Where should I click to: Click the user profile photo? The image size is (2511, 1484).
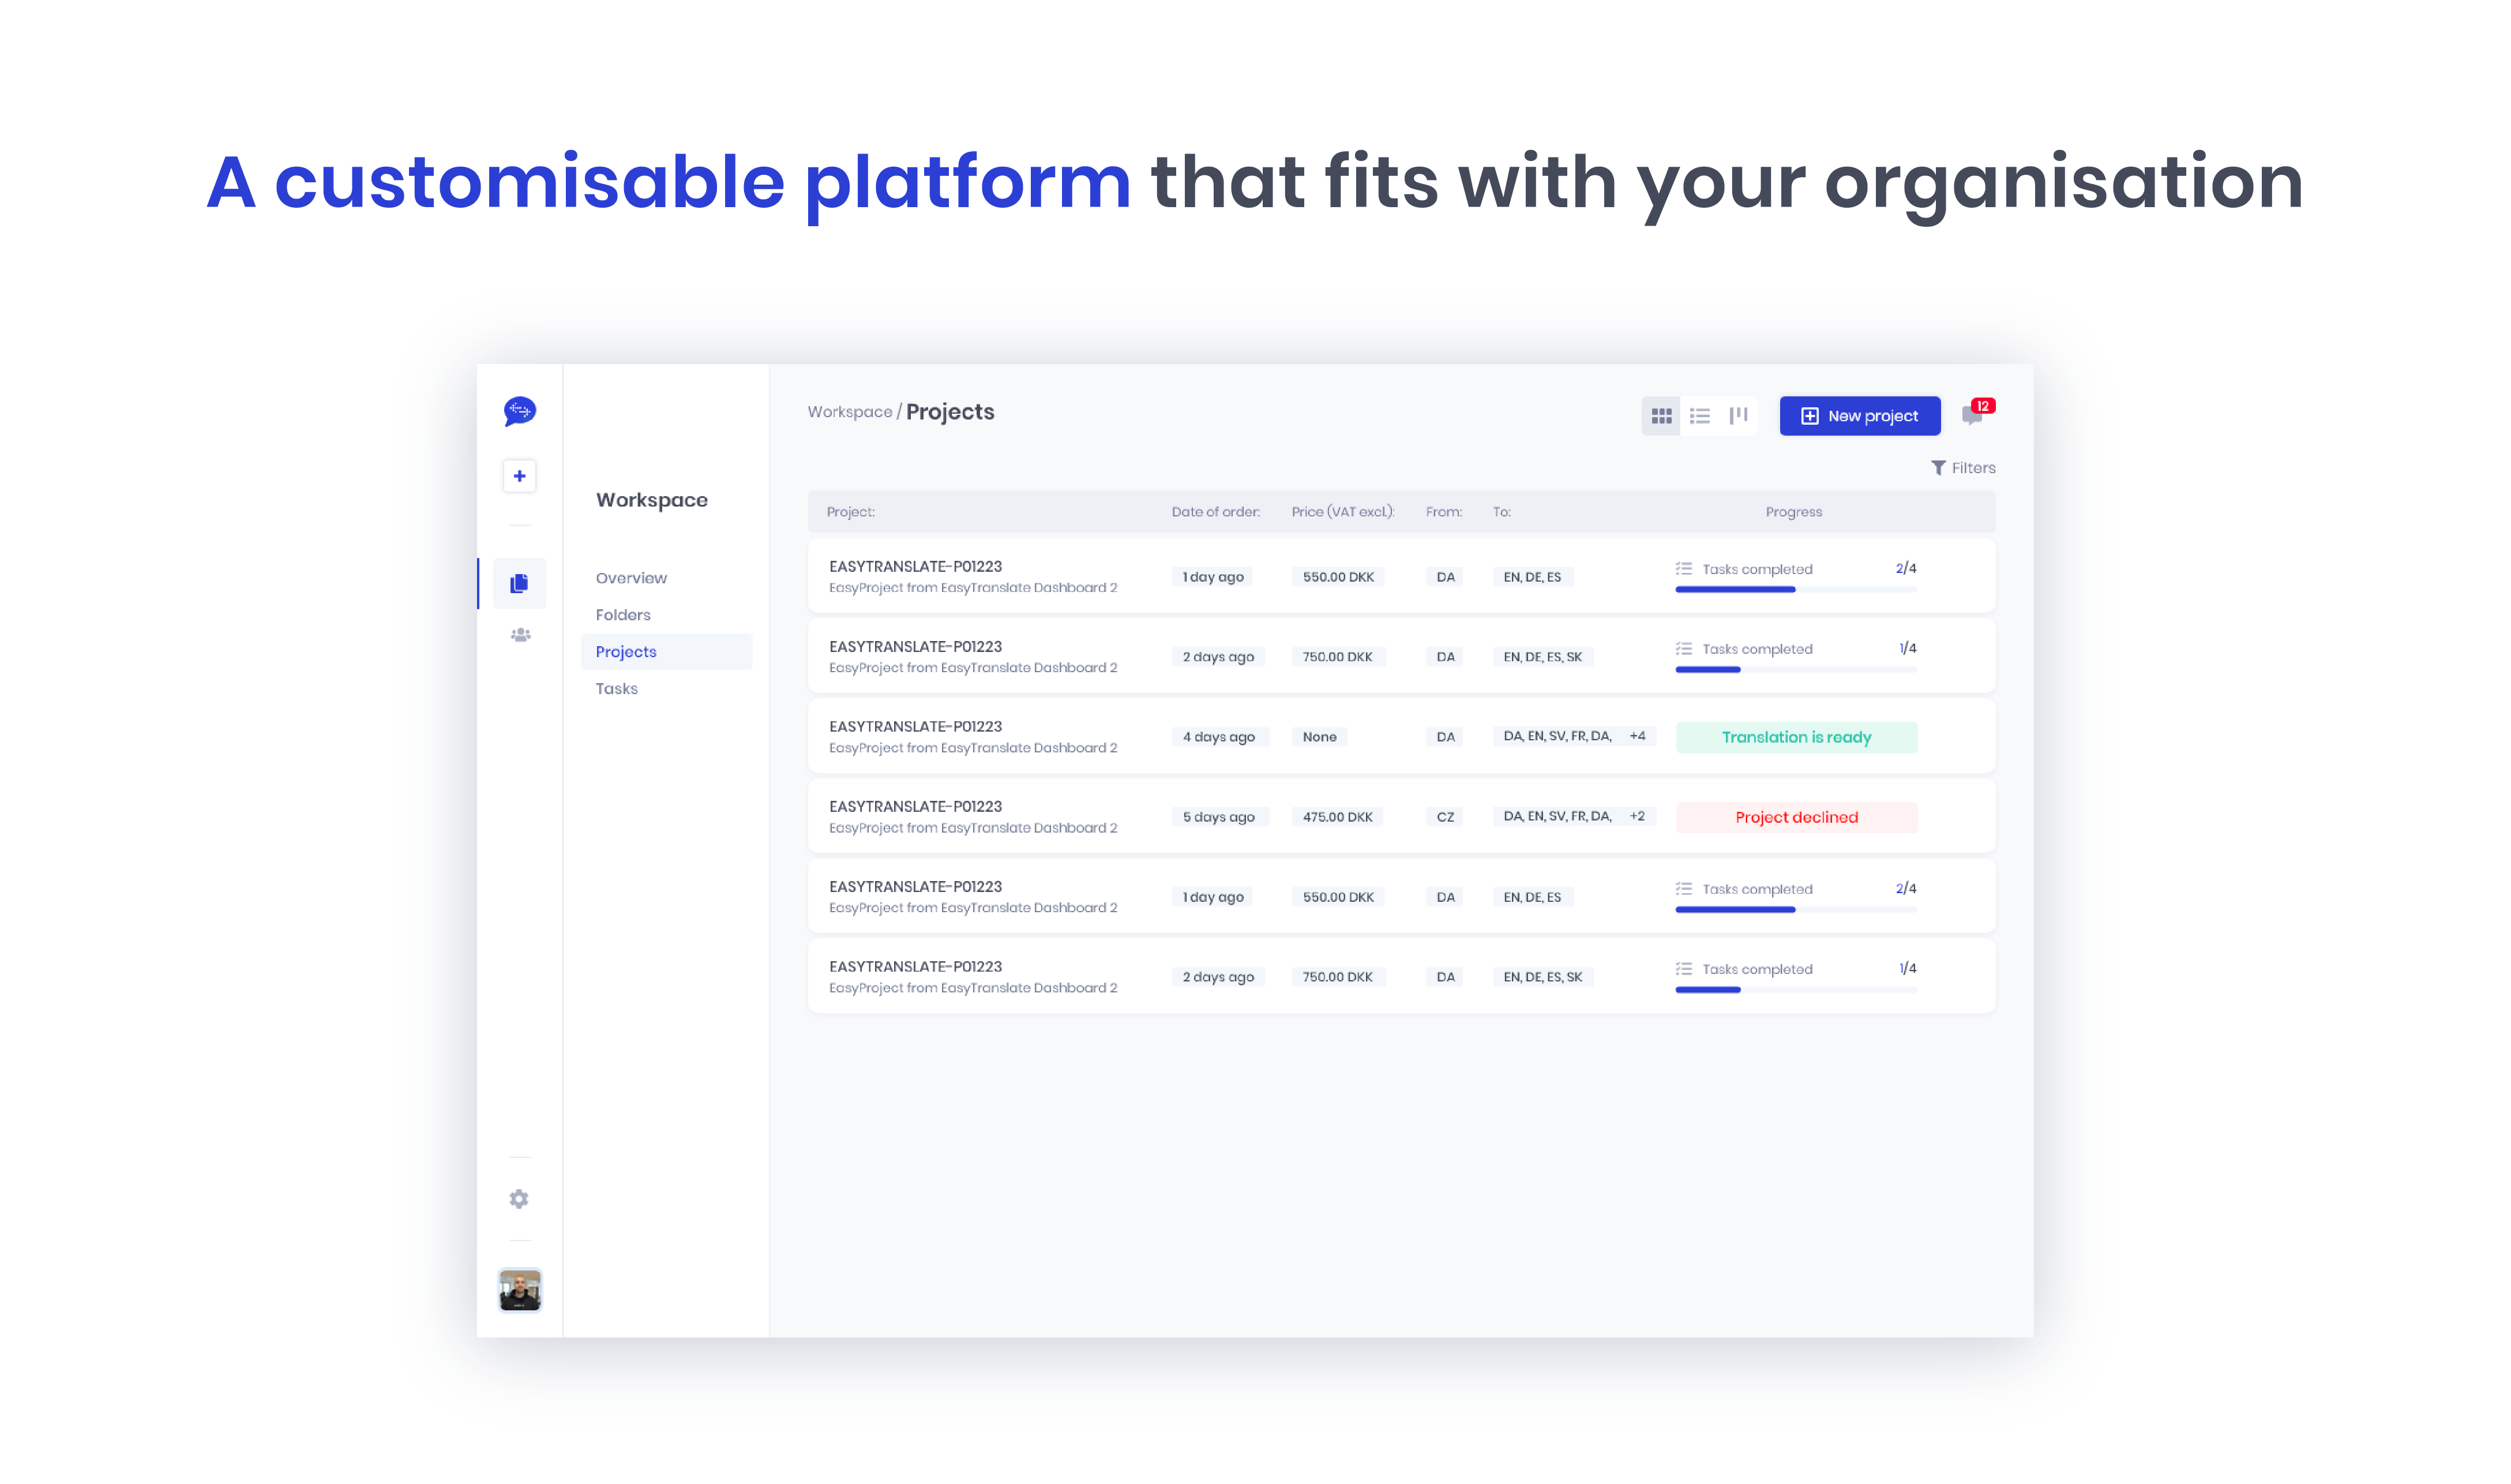(520, 1290)
